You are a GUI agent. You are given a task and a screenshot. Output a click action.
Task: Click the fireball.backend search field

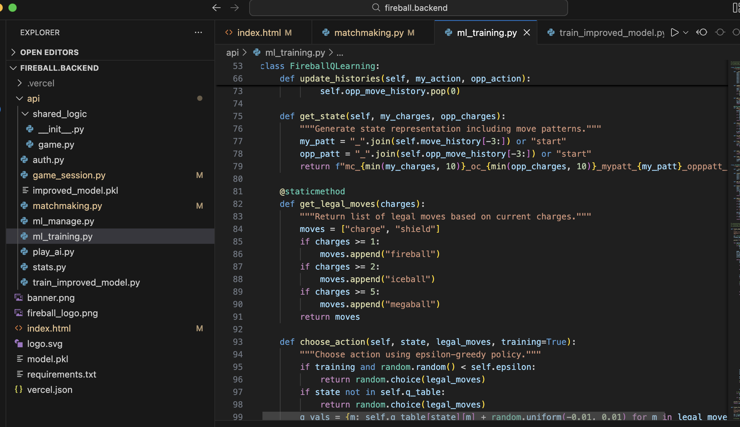[409, 8]
